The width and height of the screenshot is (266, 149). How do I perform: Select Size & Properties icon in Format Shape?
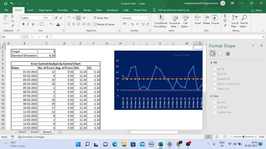[228, 54]
